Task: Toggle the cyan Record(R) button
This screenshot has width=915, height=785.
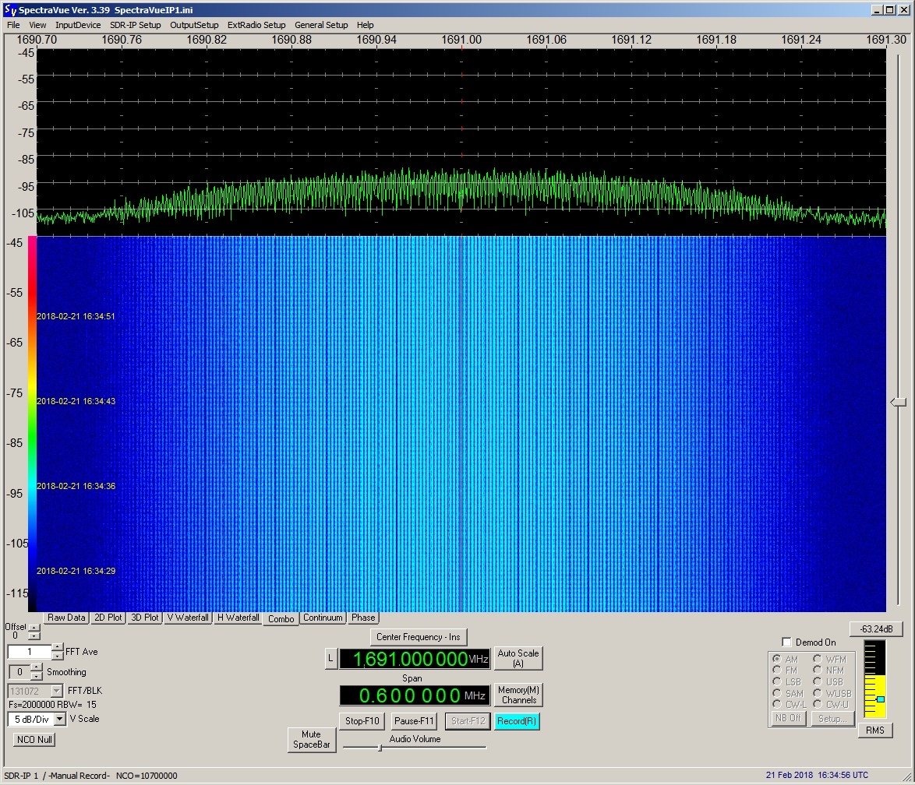Action: (516, 721)
